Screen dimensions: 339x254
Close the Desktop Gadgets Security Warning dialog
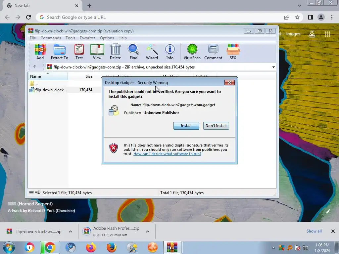click(x=229, y=82)
